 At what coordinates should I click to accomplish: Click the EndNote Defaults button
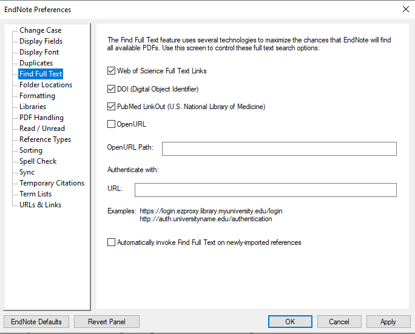point(36,322)
